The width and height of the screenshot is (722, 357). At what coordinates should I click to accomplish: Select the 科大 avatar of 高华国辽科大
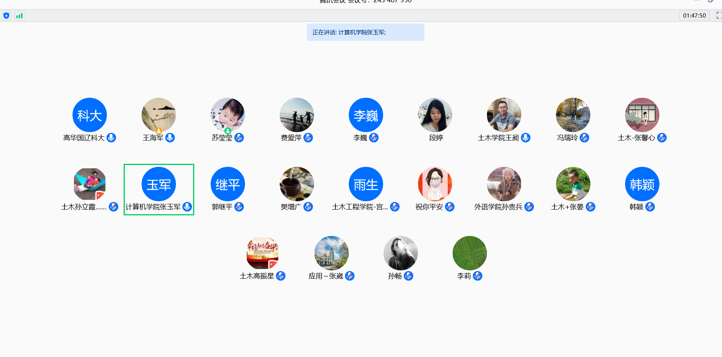click(90, 115)
